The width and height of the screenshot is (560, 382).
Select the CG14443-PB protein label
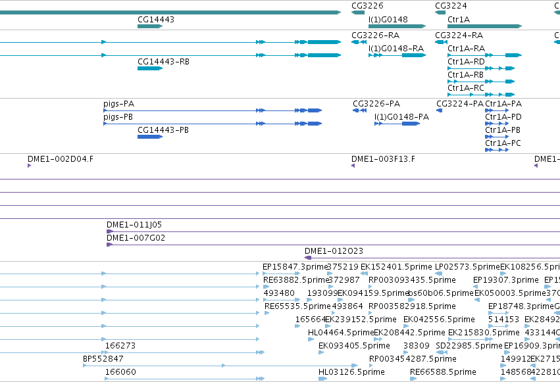tap(163, 130)
